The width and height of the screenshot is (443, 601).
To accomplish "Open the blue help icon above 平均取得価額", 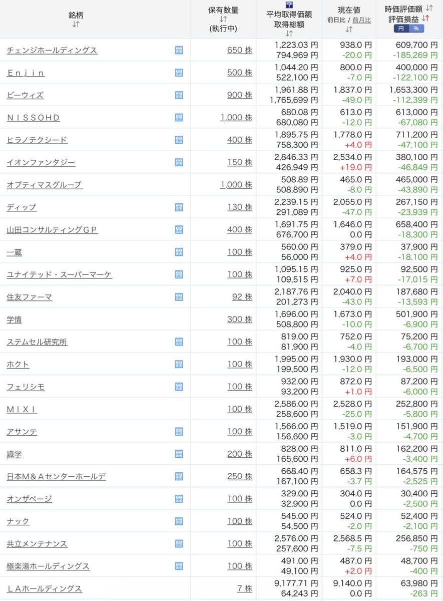I will (289, 5).
